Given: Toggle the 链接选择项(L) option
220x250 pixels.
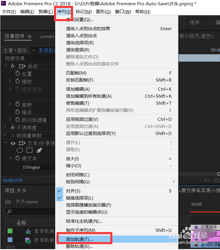Looking at the screenshot, I should click(116, 198).
